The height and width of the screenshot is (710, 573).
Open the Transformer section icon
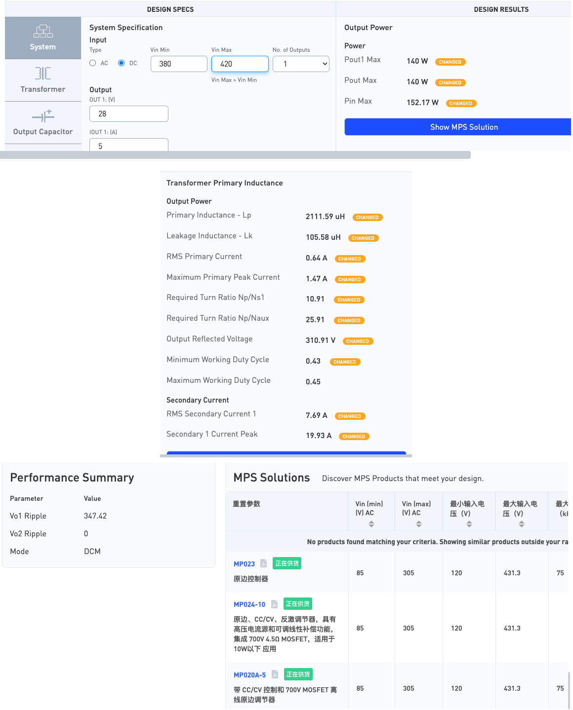(x=43, y=74)
